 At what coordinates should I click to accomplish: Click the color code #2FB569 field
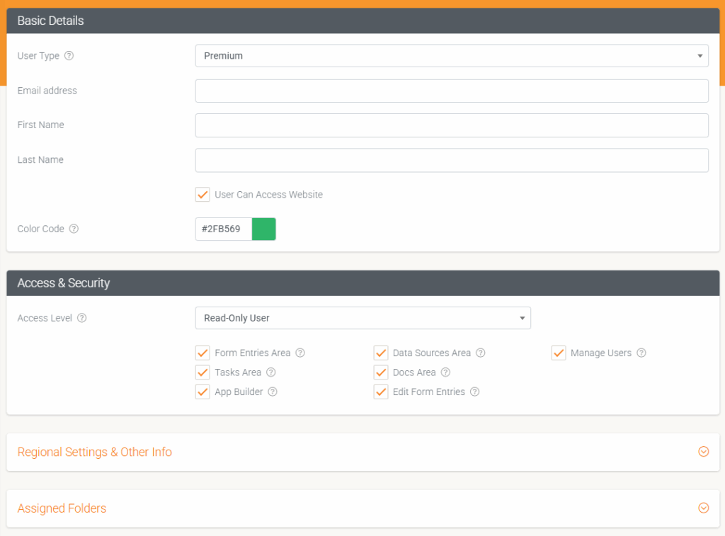pos(224,229)
